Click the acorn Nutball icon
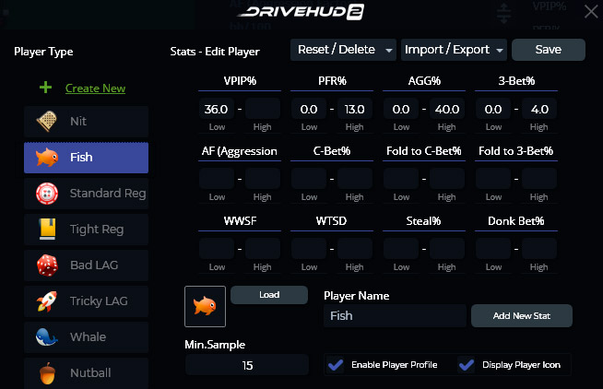Image resolution: width=603 pixels, height=389 pixels. [48, 373]
